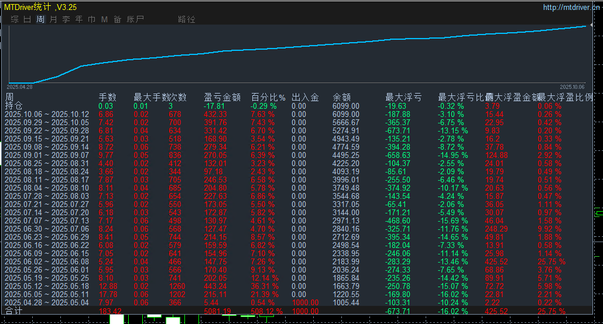Open the 年 yearly statistics tab
The width and height of the screenshot is (603, 324).
(x=79, y=19)
